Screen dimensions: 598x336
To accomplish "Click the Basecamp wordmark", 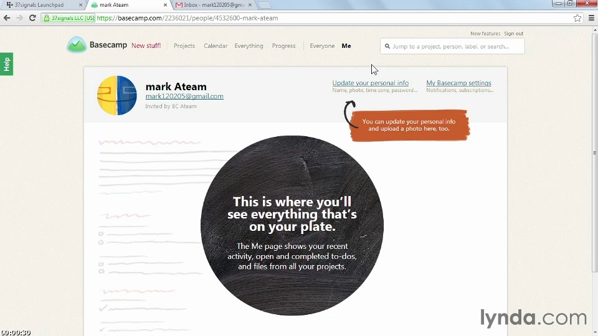I will [108, 45].
